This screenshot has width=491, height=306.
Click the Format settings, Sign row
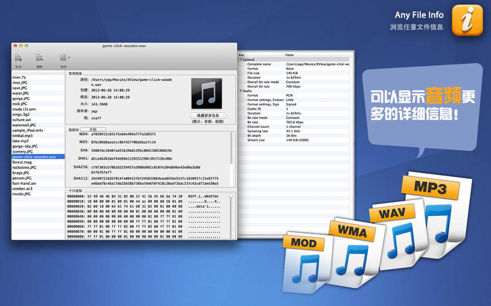[x=294, y=104]
